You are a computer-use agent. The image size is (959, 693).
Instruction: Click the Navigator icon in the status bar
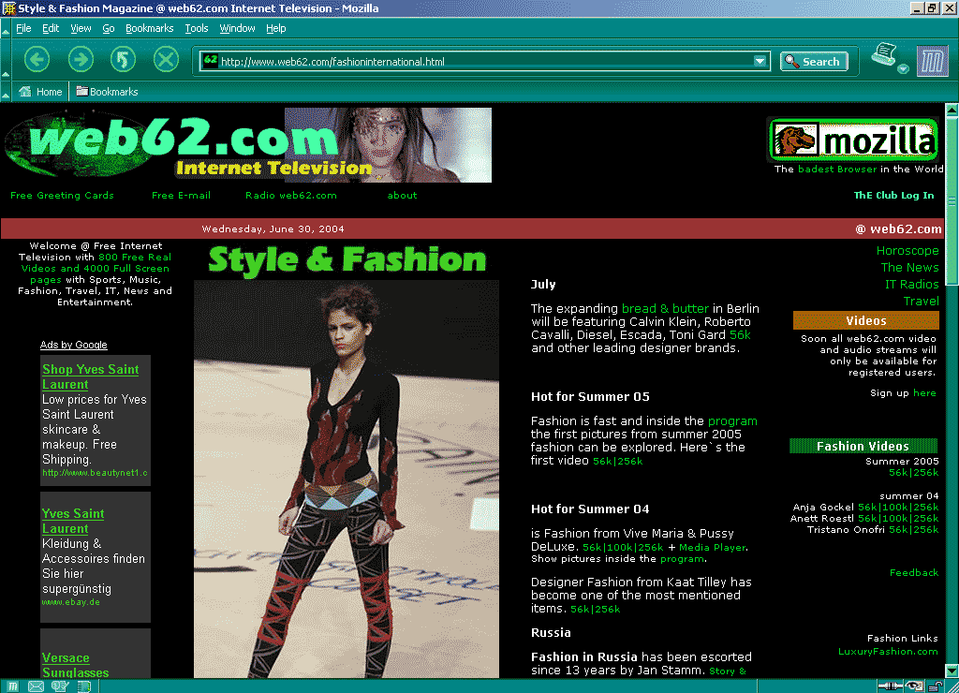12,686
